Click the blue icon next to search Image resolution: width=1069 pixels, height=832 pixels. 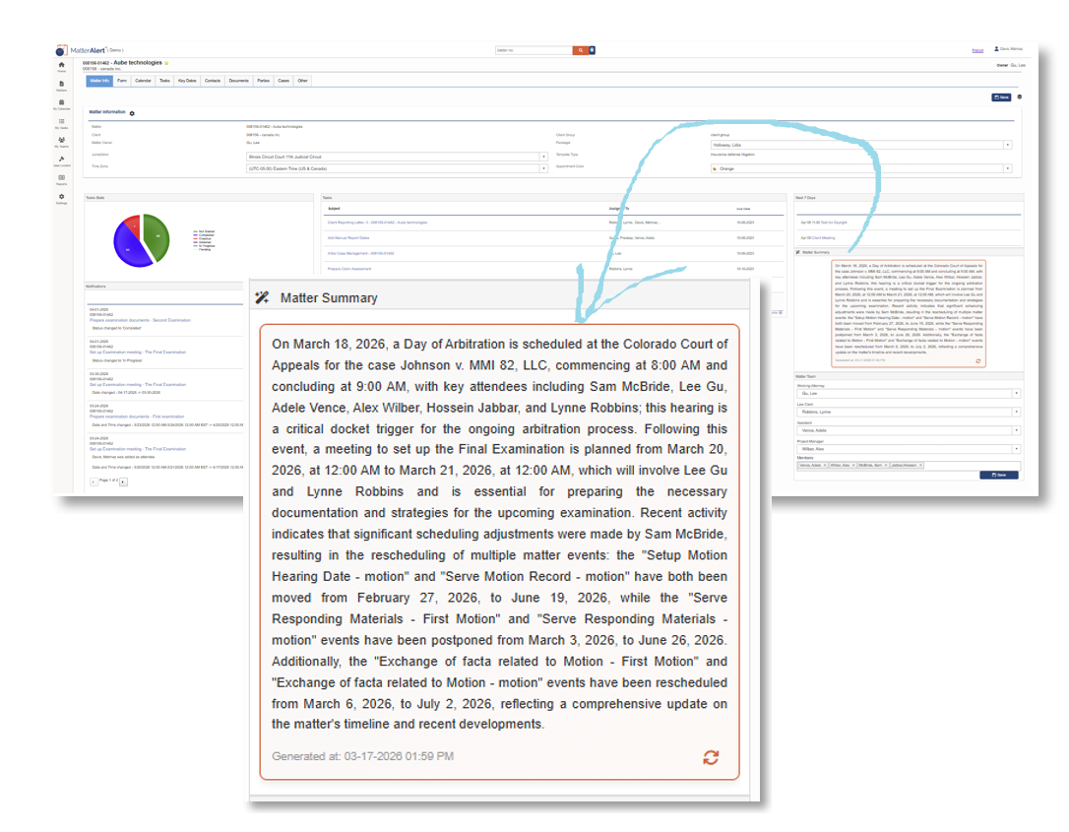[x=593, y=50]
